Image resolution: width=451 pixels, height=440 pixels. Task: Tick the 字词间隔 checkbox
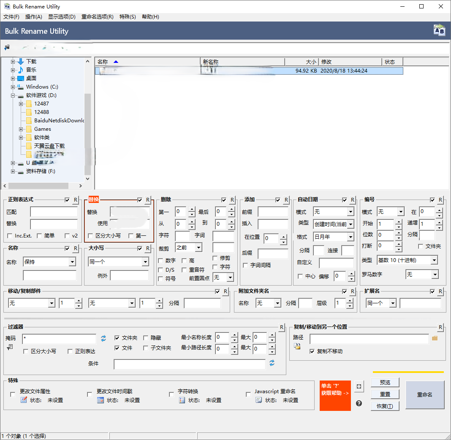point(245,265)
